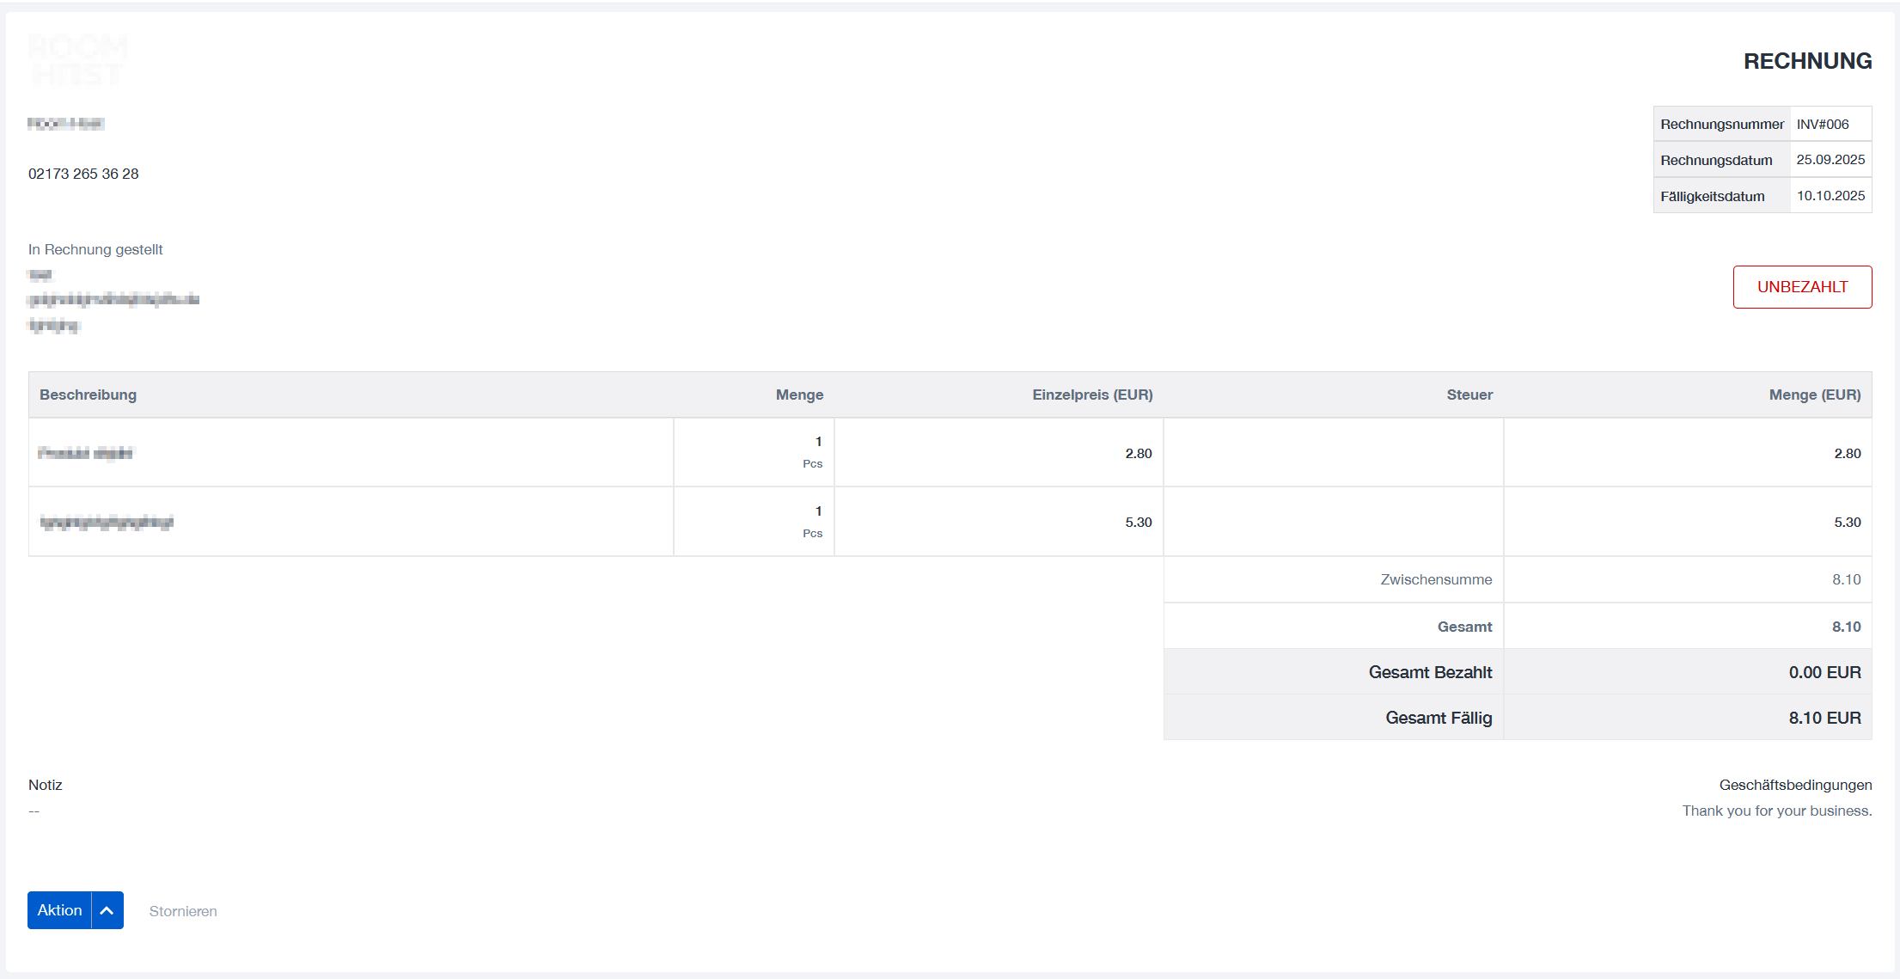Click the Menge (EUR) column header
This screenshot has width=1900, height=979.
1814,395
